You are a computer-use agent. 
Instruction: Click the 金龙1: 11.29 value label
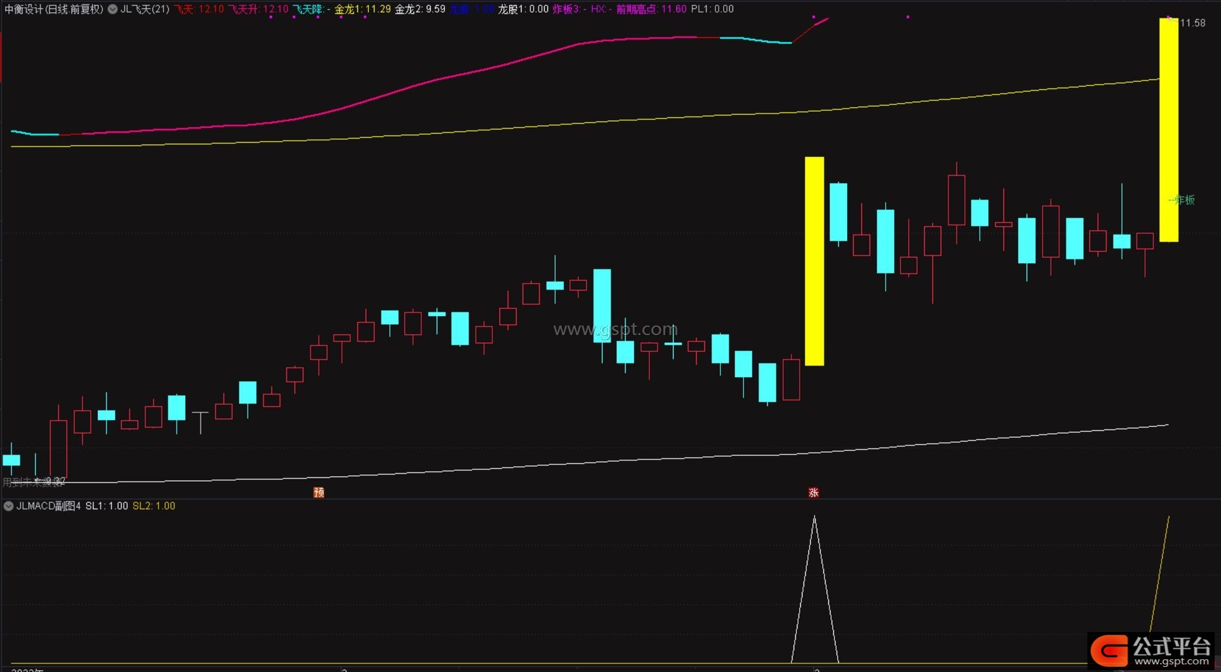click(362, 9)
